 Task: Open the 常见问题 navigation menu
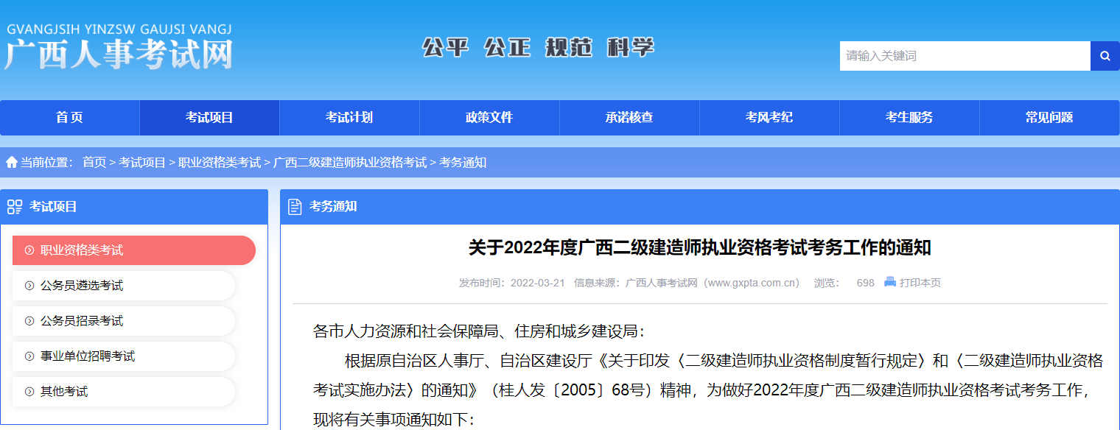pos(1049,117)
